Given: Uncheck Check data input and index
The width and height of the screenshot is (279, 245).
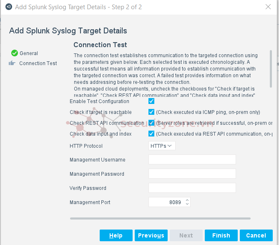Looking at the screenshot, I should (151, 134).
